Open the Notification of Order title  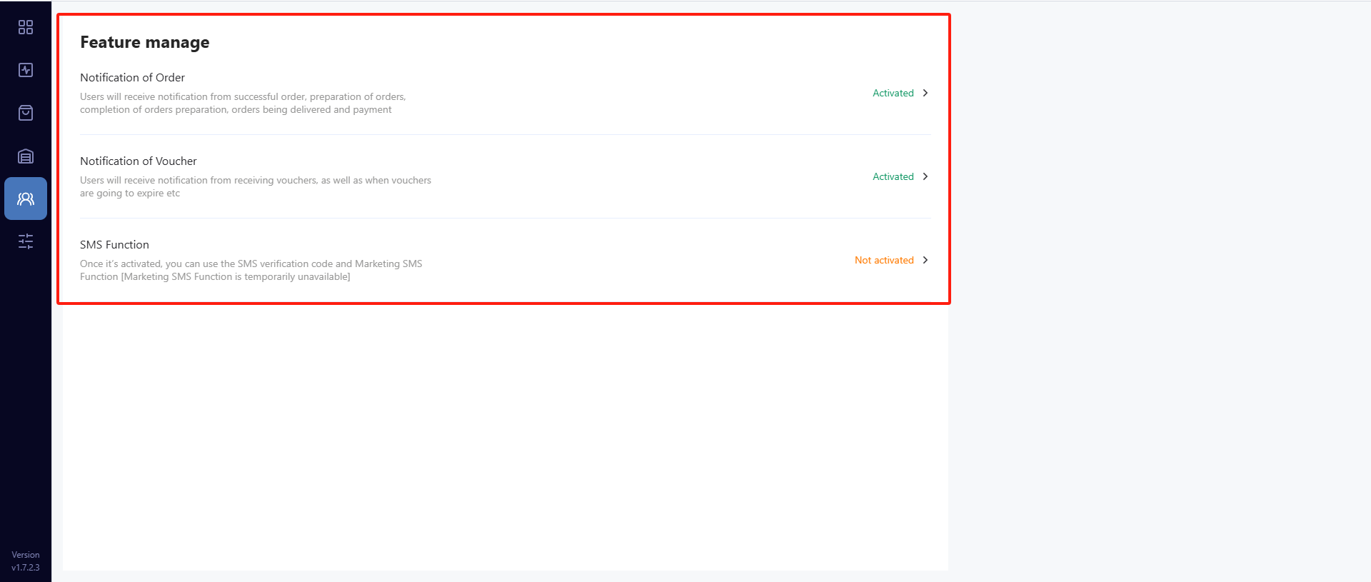click(x=132, y=77)
